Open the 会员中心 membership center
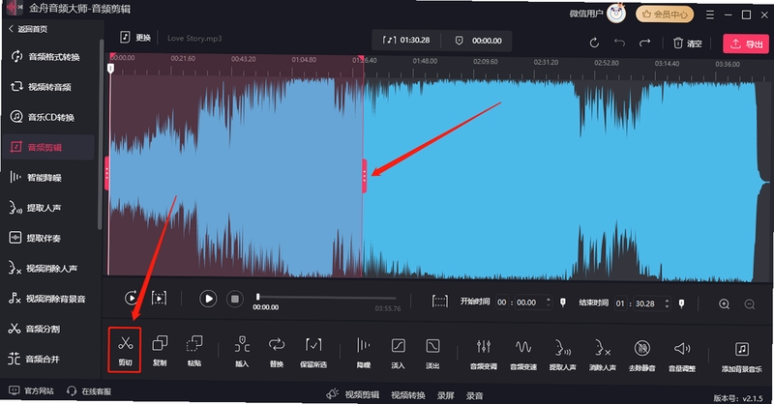Screen dimensions: 774x404 (665, 14)
